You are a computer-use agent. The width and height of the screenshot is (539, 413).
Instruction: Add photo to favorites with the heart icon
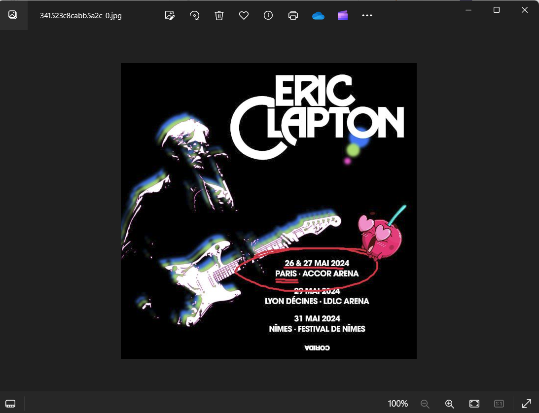244,15
